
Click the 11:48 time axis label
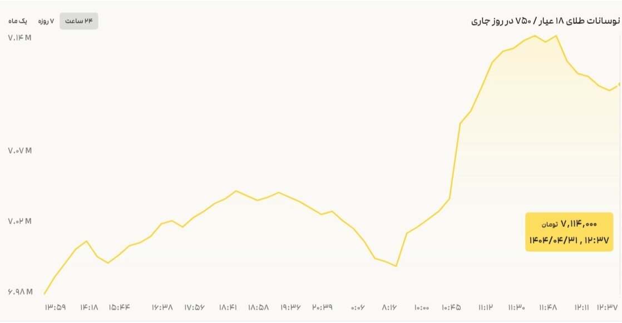[548, 307]
